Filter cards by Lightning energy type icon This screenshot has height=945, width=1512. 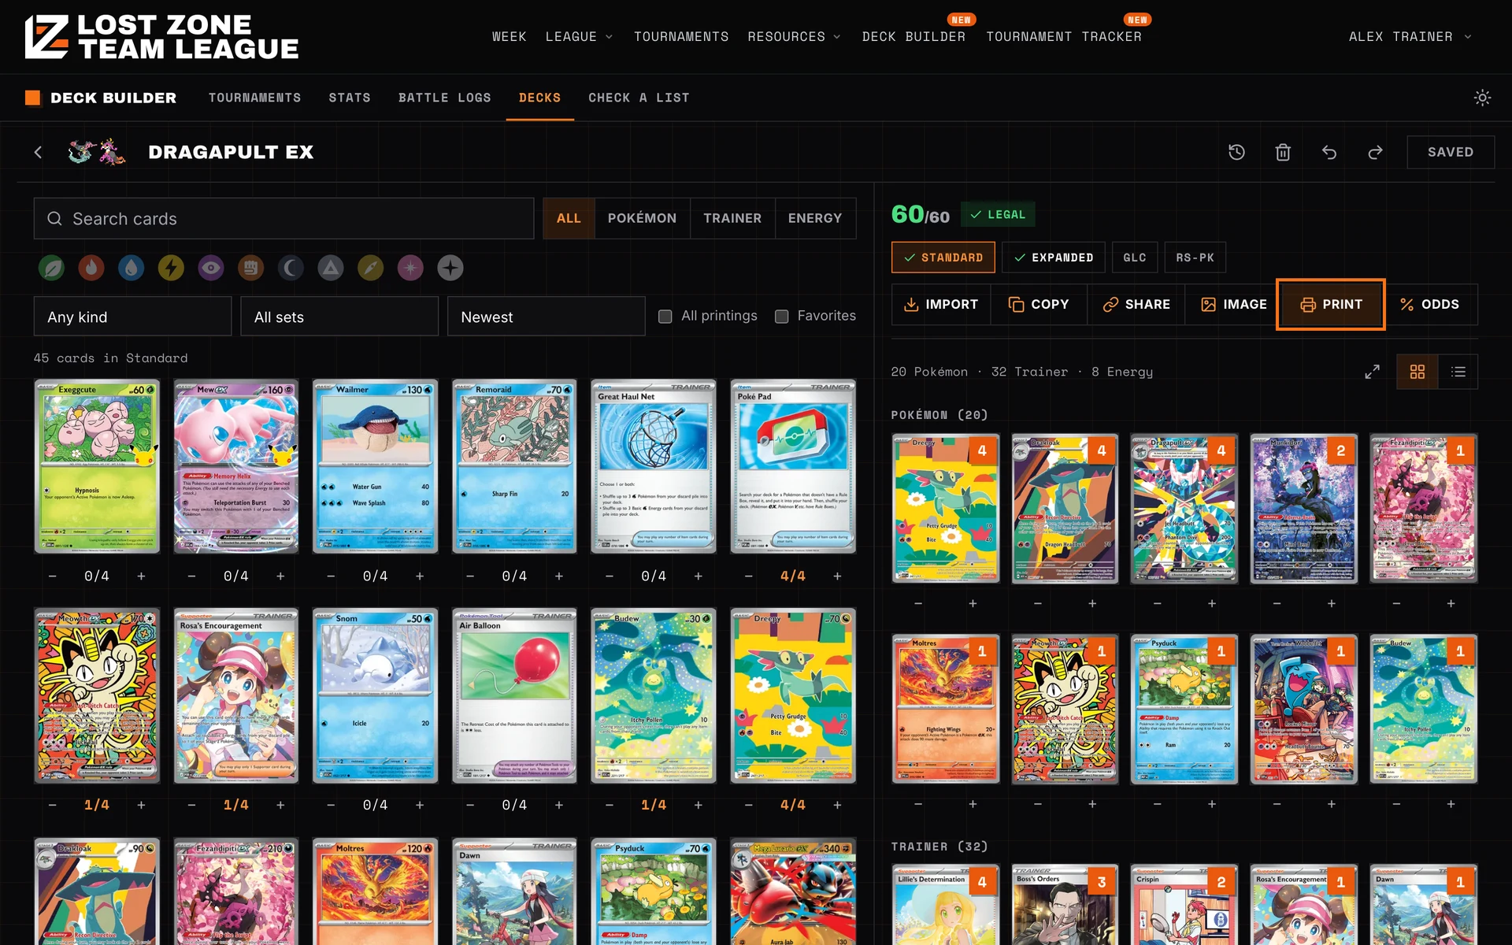point(171,268)
